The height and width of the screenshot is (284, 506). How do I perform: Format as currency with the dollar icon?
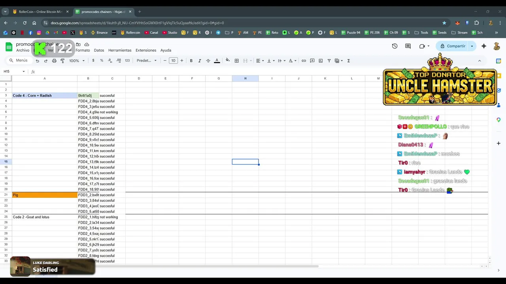coord(93,61)
